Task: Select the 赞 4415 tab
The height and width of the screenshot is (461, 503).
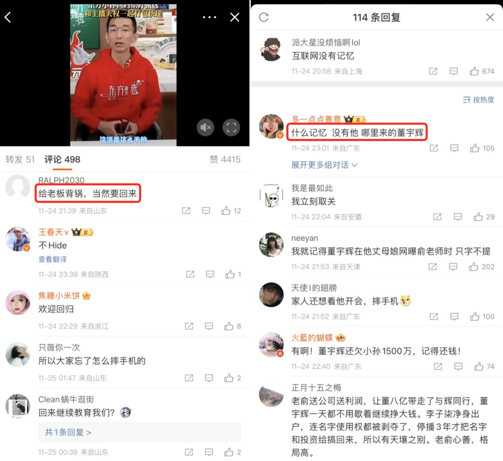Action: [x=225, y=159]
